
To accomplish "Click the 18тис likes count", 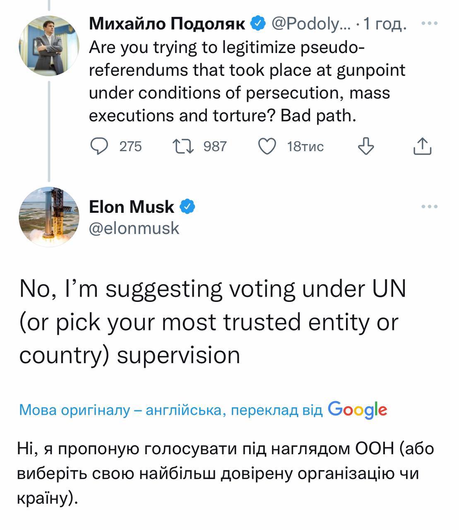I will [305, 146].
